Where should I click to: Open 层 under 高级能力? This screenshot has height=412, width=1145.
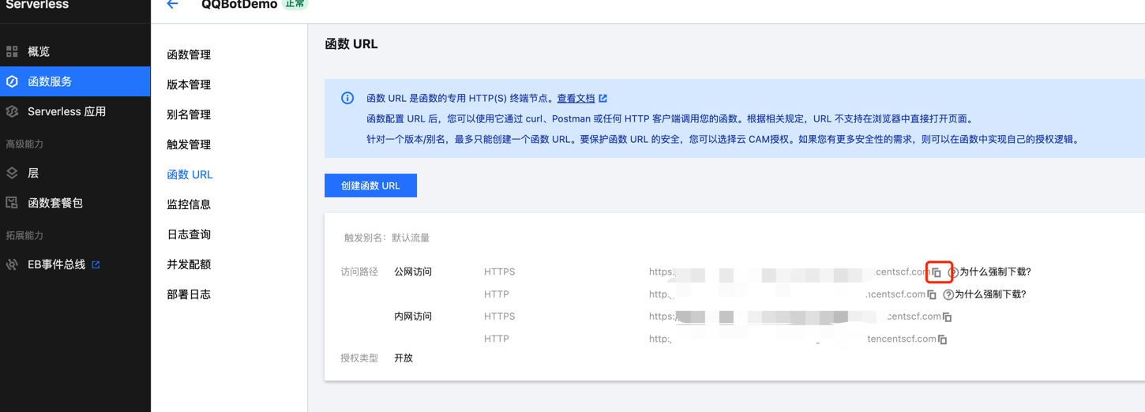click(x=33, y=173)
